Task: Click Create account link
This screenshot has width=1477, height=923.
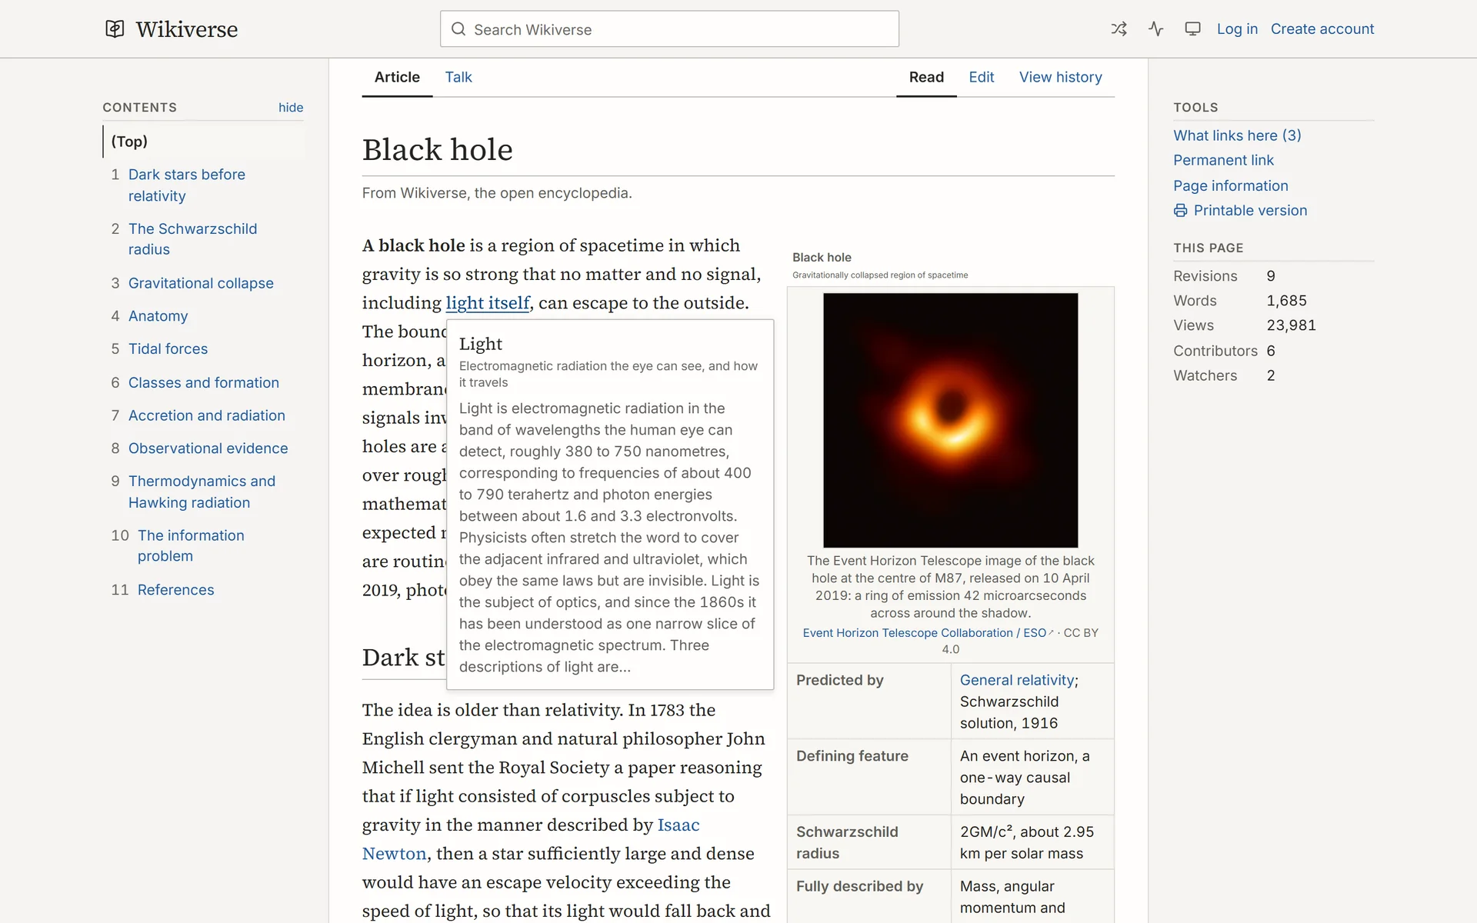Action: [1322, 29]
